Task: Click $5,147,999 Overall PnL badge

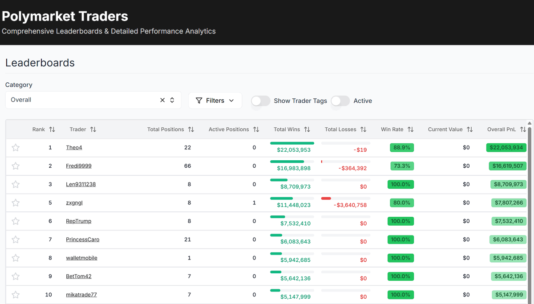Action: pyautogui.click(x=509, y=295)
